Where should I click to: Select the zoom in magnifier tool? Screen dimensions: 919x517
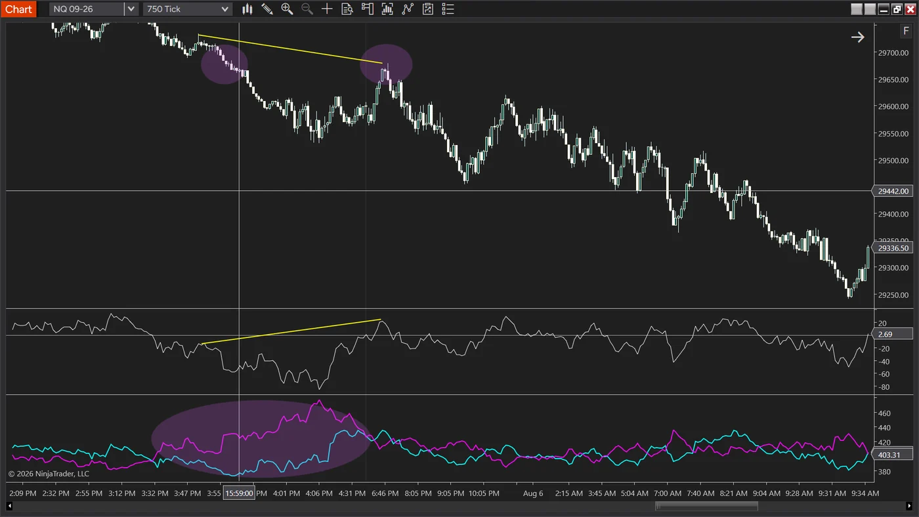(287, 9)
